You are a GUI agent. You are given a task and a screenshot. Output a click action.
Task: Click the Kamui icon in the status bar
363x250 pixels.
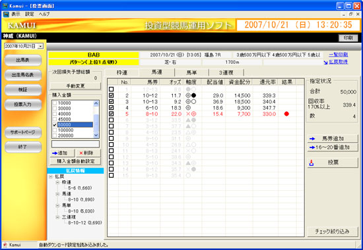tap(5, 245)
